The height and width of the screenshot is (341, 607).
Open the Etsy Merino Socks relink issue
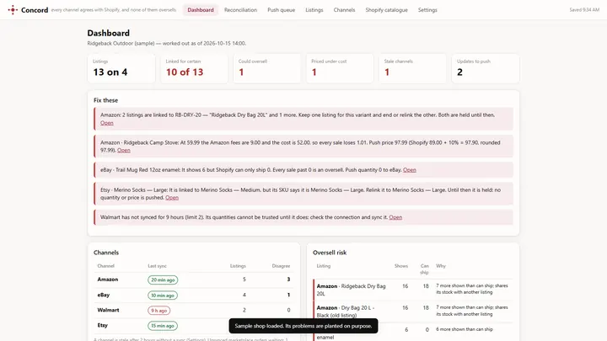click(172, 198)
